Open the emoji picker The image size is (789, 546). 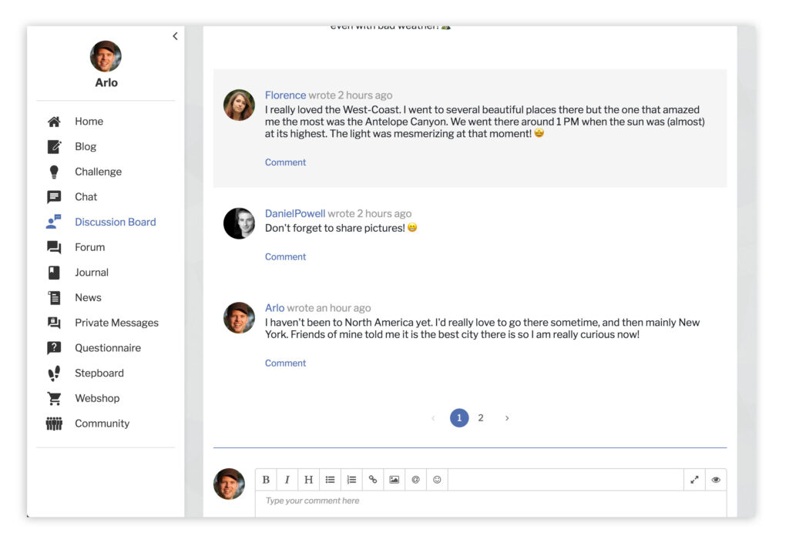[x=437, y=480]
